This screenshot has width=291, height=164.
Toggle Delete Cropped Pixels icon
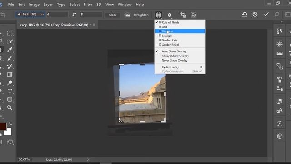pos(183,15)
